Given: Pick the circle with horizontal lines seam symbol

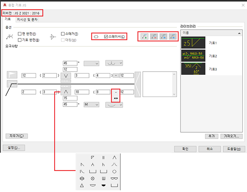Looking at the screenshot, I should pos(82,179).
